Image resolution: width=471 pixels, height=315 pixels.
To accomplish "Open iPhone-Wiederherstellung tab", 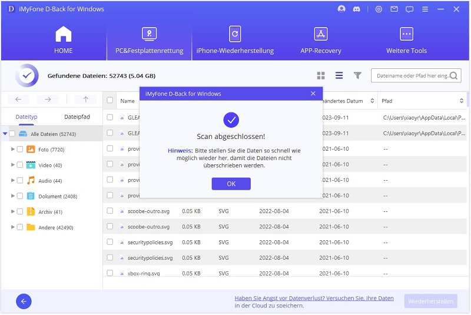I will (x=235, y=40).
